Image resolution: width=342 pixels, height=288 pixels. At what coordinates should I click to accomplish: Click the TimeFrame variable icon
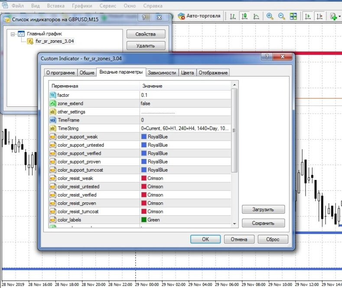tap(52, 120)
